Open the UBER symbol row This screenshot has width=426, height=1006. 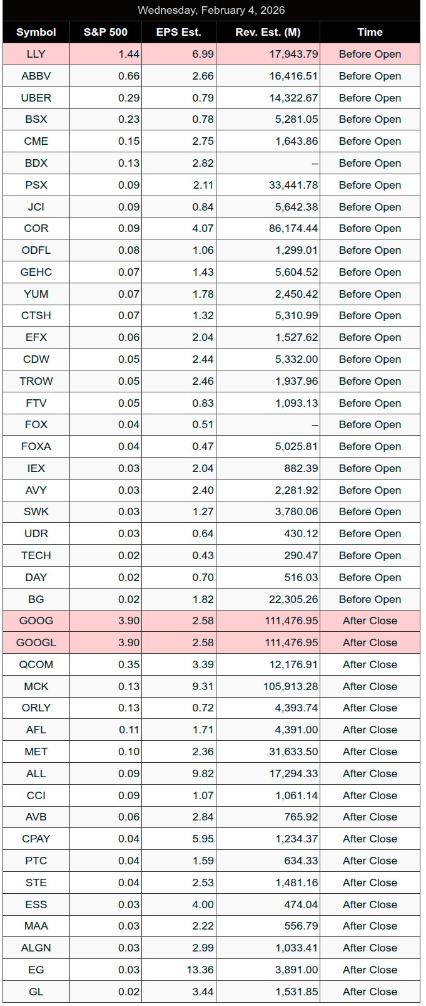[36, 98]
